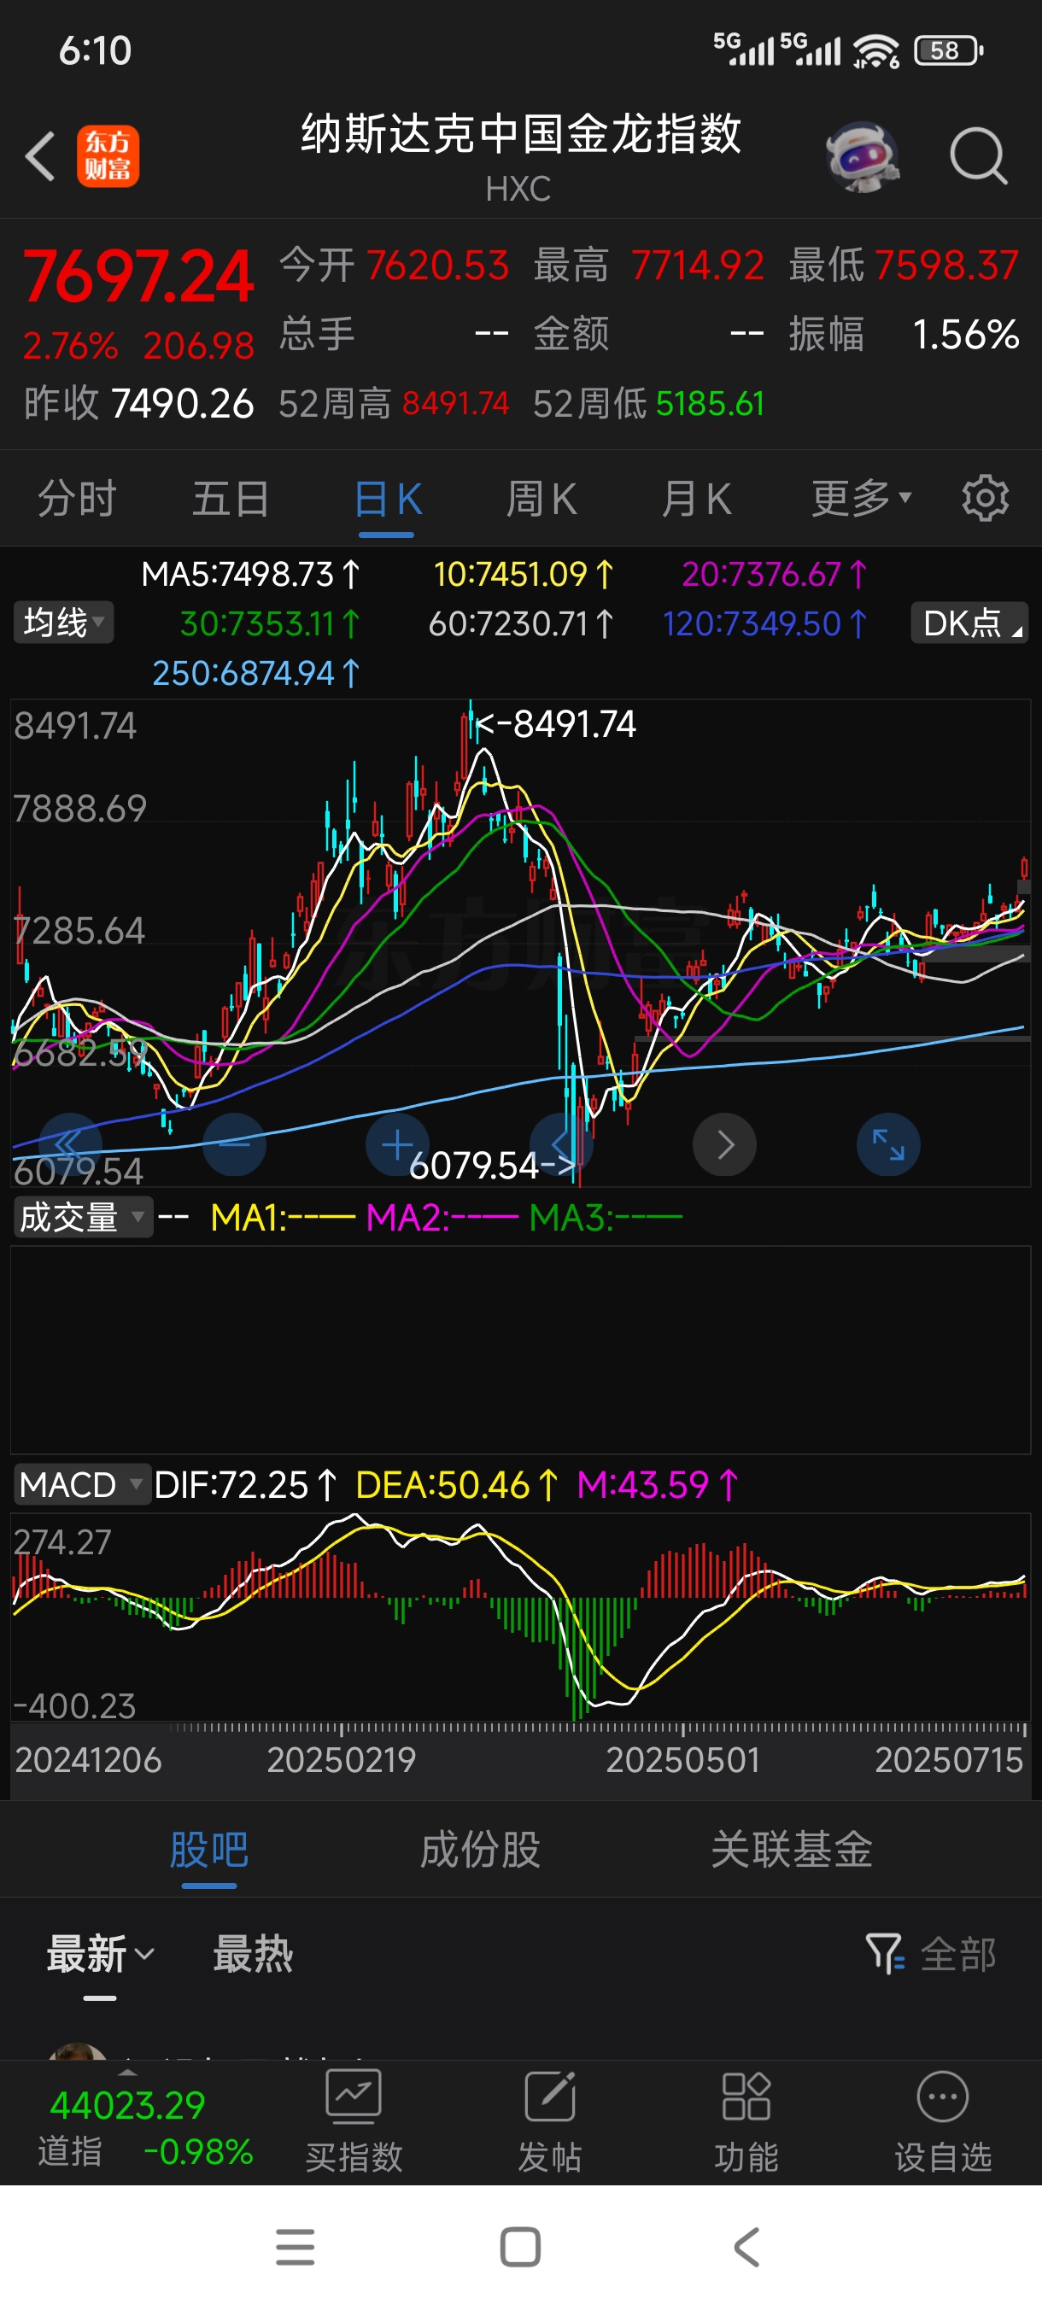Switch to 五日 tab
This screenshot has height=2316, width=1042.
point(231,498)
